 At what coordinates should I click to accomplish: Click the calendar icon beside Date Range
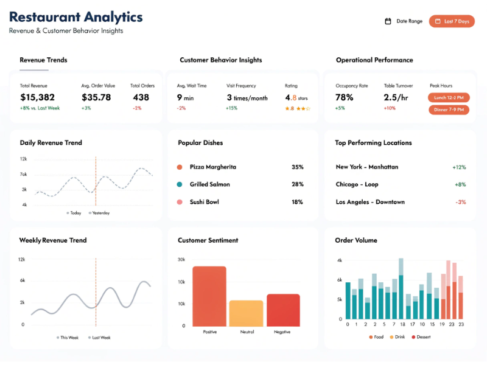tap(388, 21)
